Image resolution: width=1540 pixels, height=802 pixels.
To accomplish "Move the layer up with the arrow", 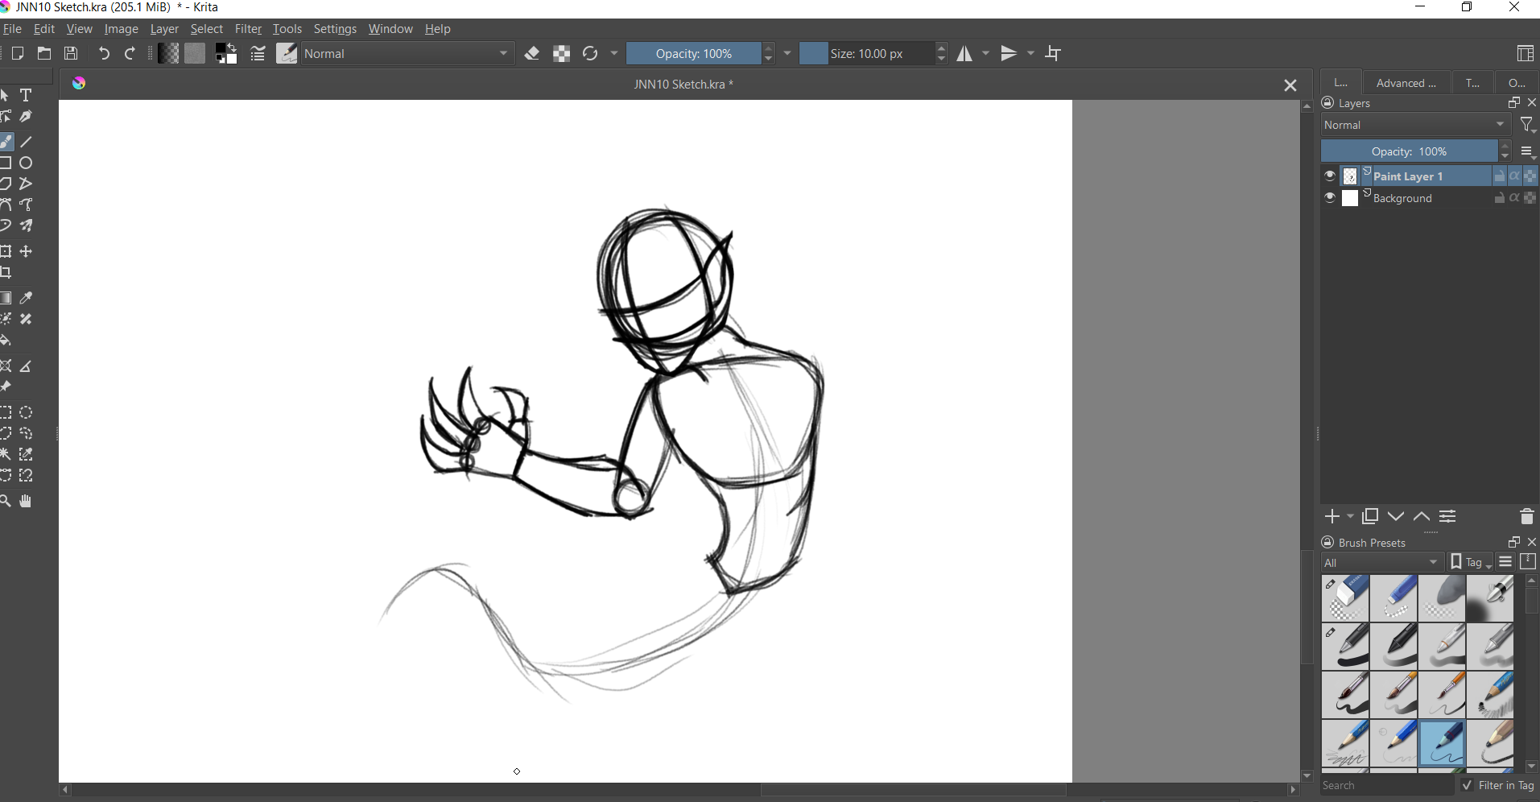I will [1422, 517].
